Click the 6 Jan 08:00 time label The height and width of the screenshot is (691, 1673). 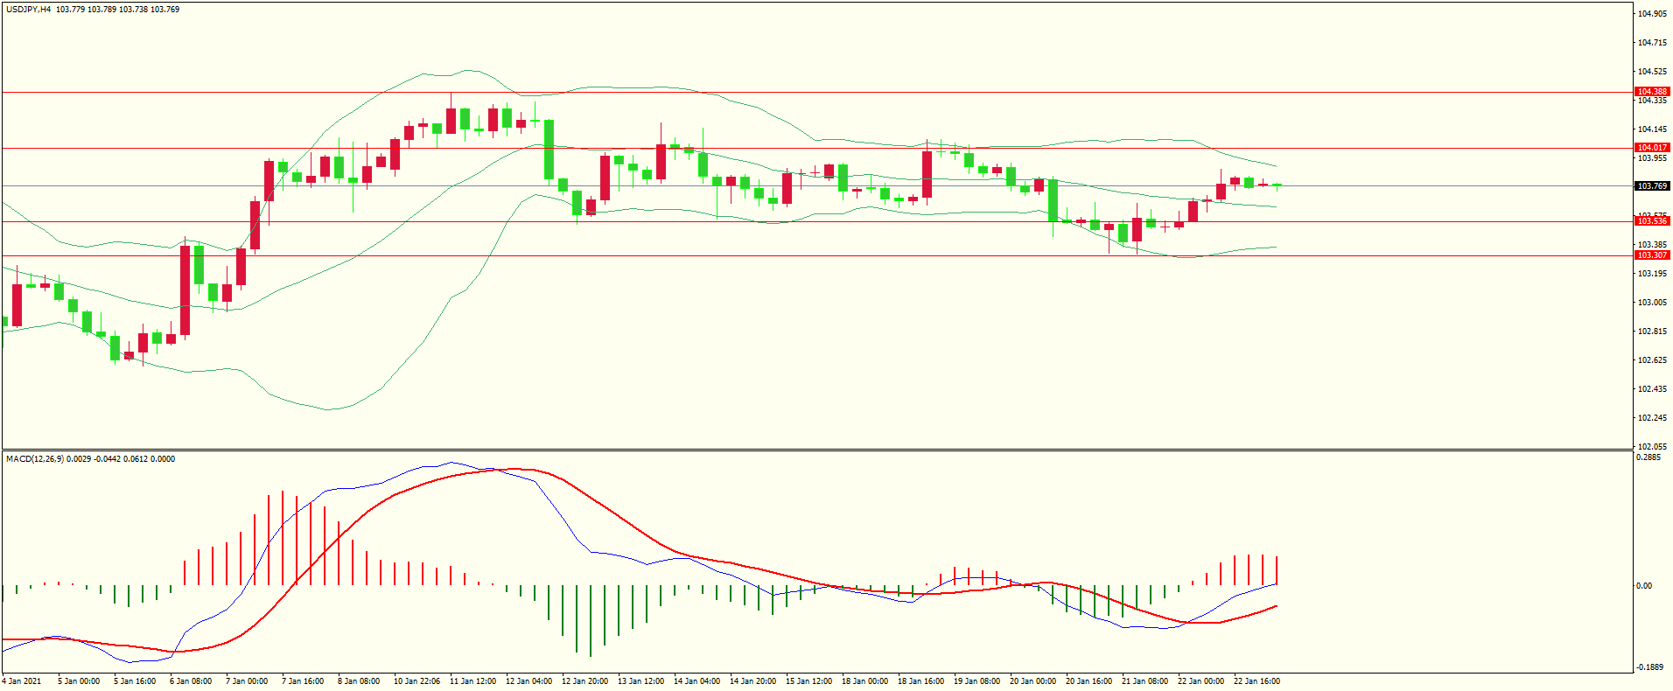click(191, 681)
